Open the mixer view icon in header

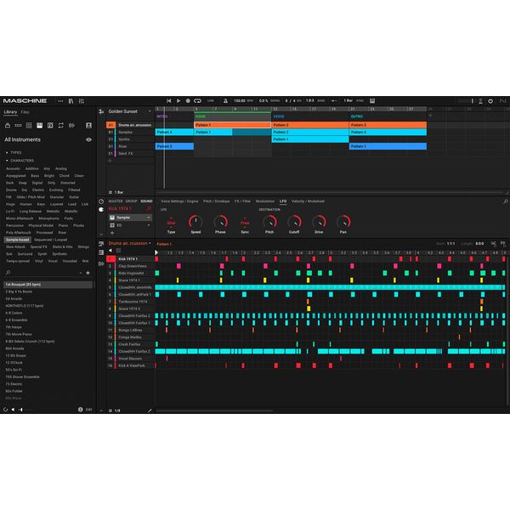(x=82, y=101)
